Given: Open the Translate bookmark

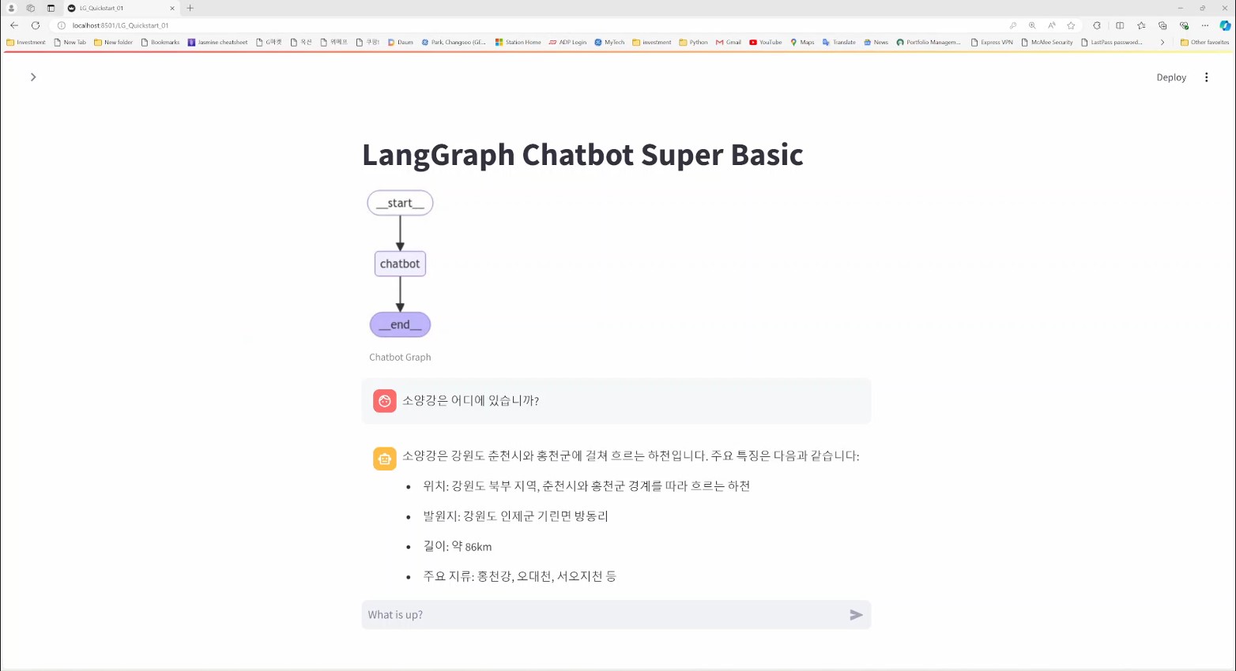Looking at the screenshot, I should pos(839,43).
